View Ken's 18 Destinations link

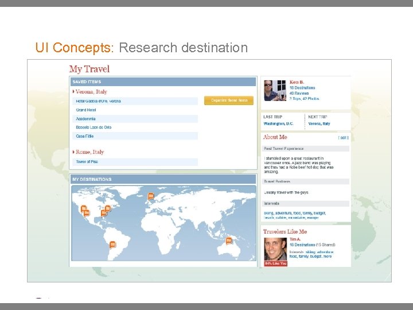[x=302, y=88]
